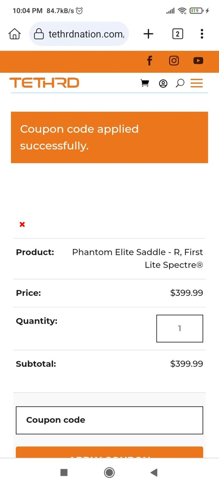The height and width of the screenshot is (487, 219).
Task: Go to the browser home page
Action: pyautogui.click(x=15, y=34)
